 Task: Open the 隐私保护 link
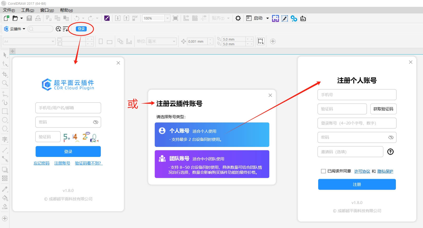point(385,171)
